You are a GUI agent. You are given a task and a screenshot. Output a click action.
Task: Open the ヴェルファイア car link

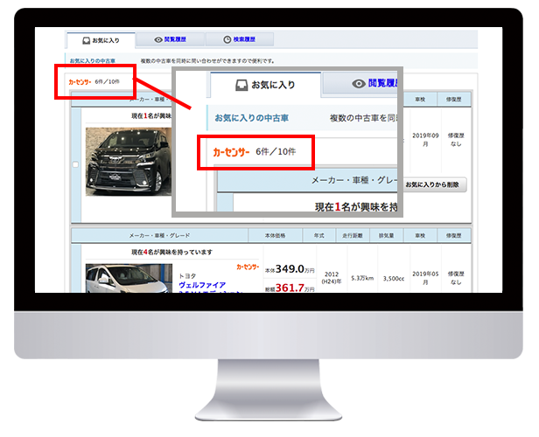click(x=202, y=285)
